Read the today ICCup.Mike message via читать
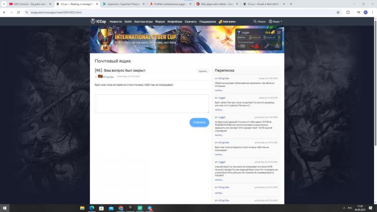Screen dimensions: 377x212 click(x=219, y=90)
